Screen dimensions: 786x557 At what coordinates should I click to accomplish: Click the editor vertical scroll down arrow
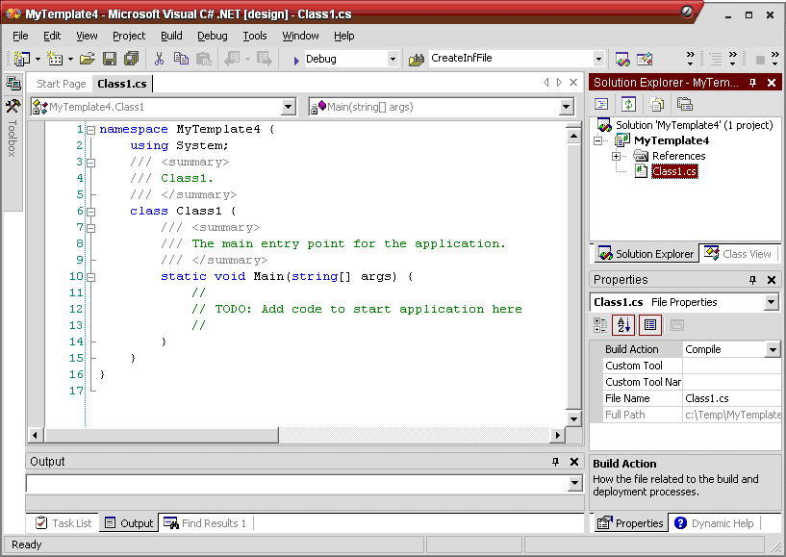(x=574, y=418)
